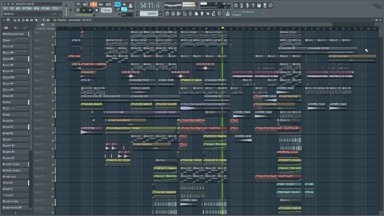Screen dimensions: 384x216
Task: Expand the FL Studio 20.6 news panel arrow
Action: click(263, 13)
